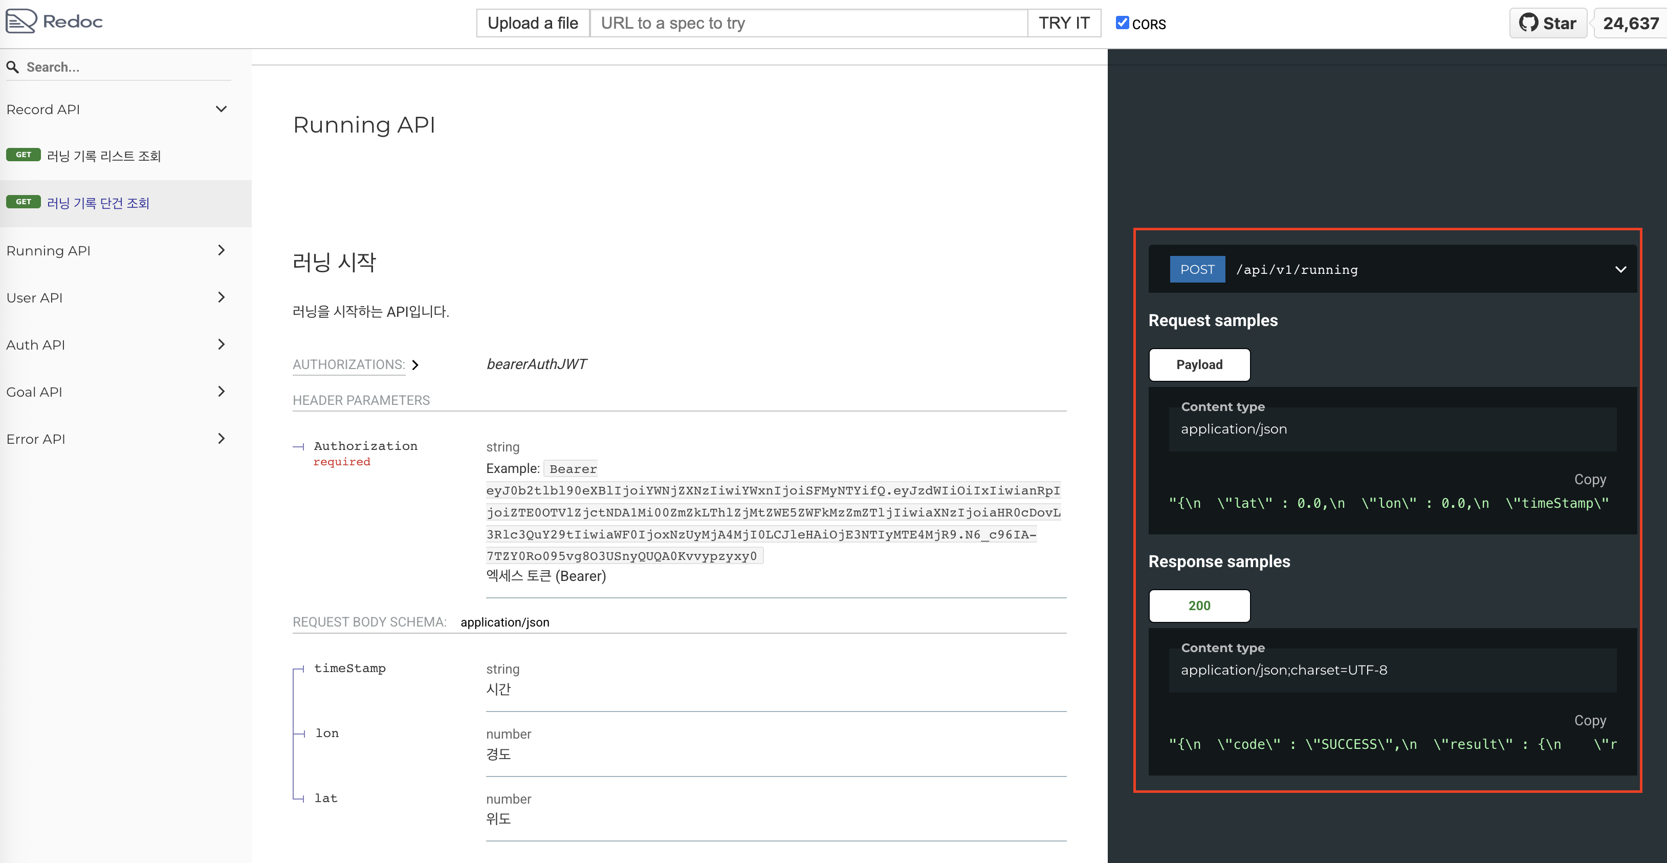Click the POST method badge

click(x=1197, y=269)
